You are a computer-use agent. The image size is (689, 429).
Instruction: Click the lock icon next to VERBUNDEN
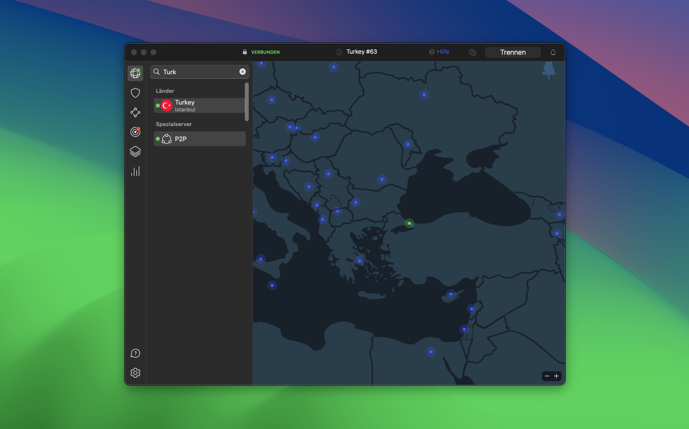(x=245, y=52)
